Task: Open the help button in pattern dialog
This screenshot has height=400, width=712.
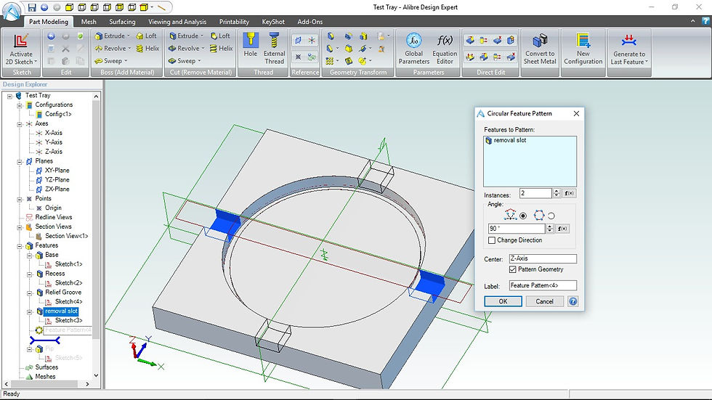Action: click(573, 301)
